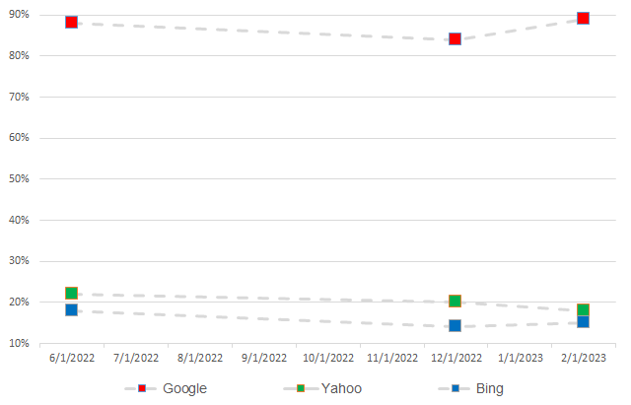Click the 2/1/2023 axis label
Viewport: 631px width, 405px height.
pos(584,358)
